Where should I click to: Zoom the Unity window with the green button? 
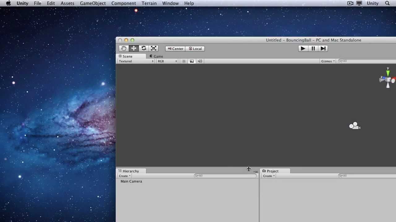coord(132,40)
